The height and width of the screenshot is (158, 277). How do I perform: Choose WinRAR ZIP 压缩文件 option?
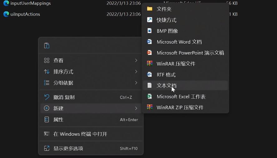(180, 107)
